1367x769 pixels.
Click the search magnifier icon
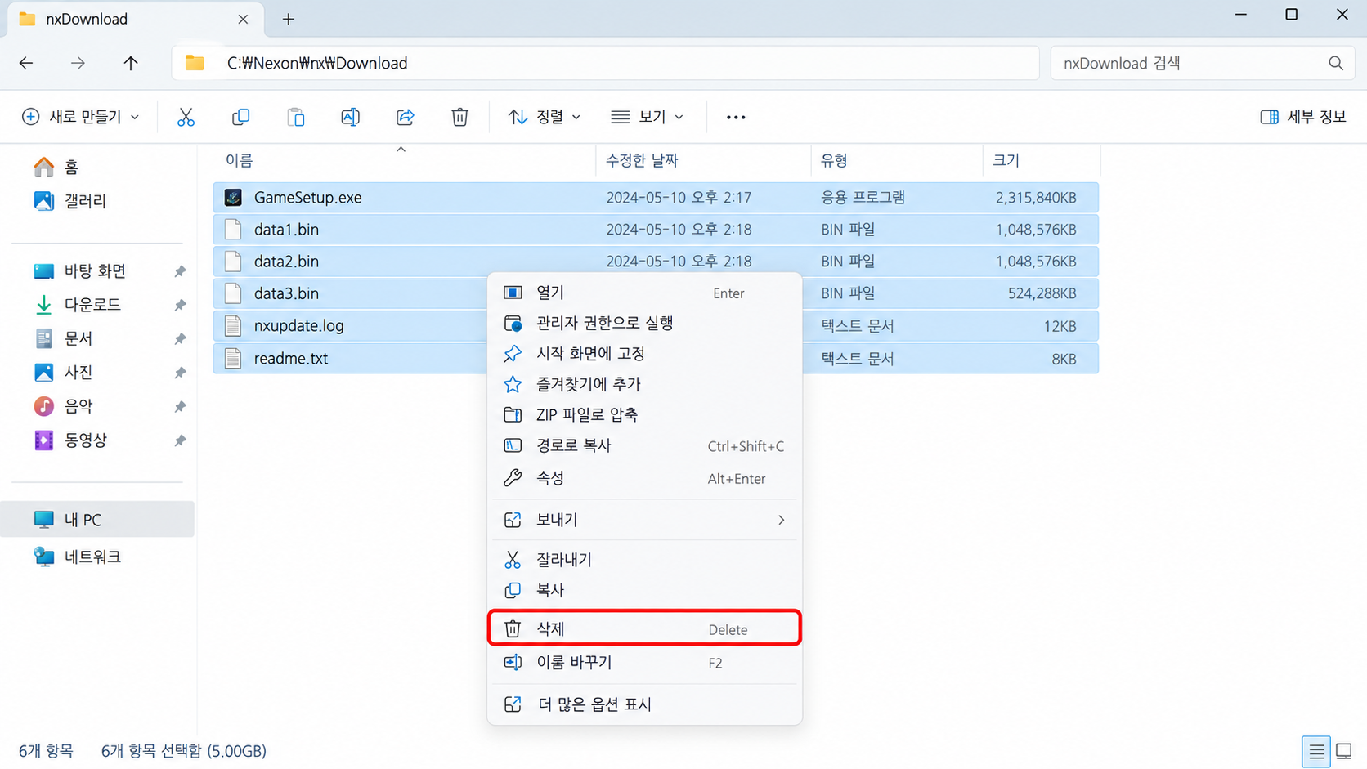pyautogui.click(x=1336, y=63)
